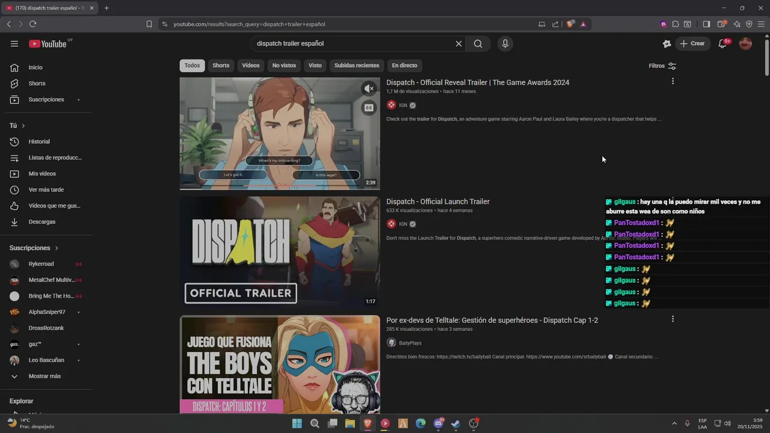Click the magnifier search button
The height and width of the screenshot is (433, 770).
(x=478, y=44)
